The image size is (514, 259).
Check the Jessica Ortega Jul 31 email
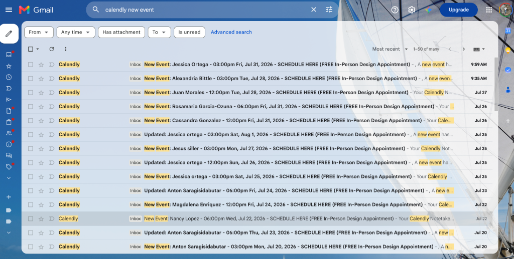31,65
